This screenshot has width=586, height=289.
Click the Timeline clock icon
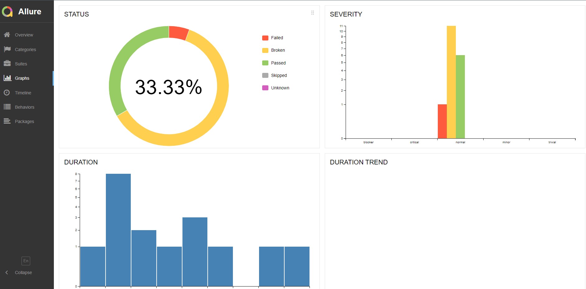(x=7, y=92)
